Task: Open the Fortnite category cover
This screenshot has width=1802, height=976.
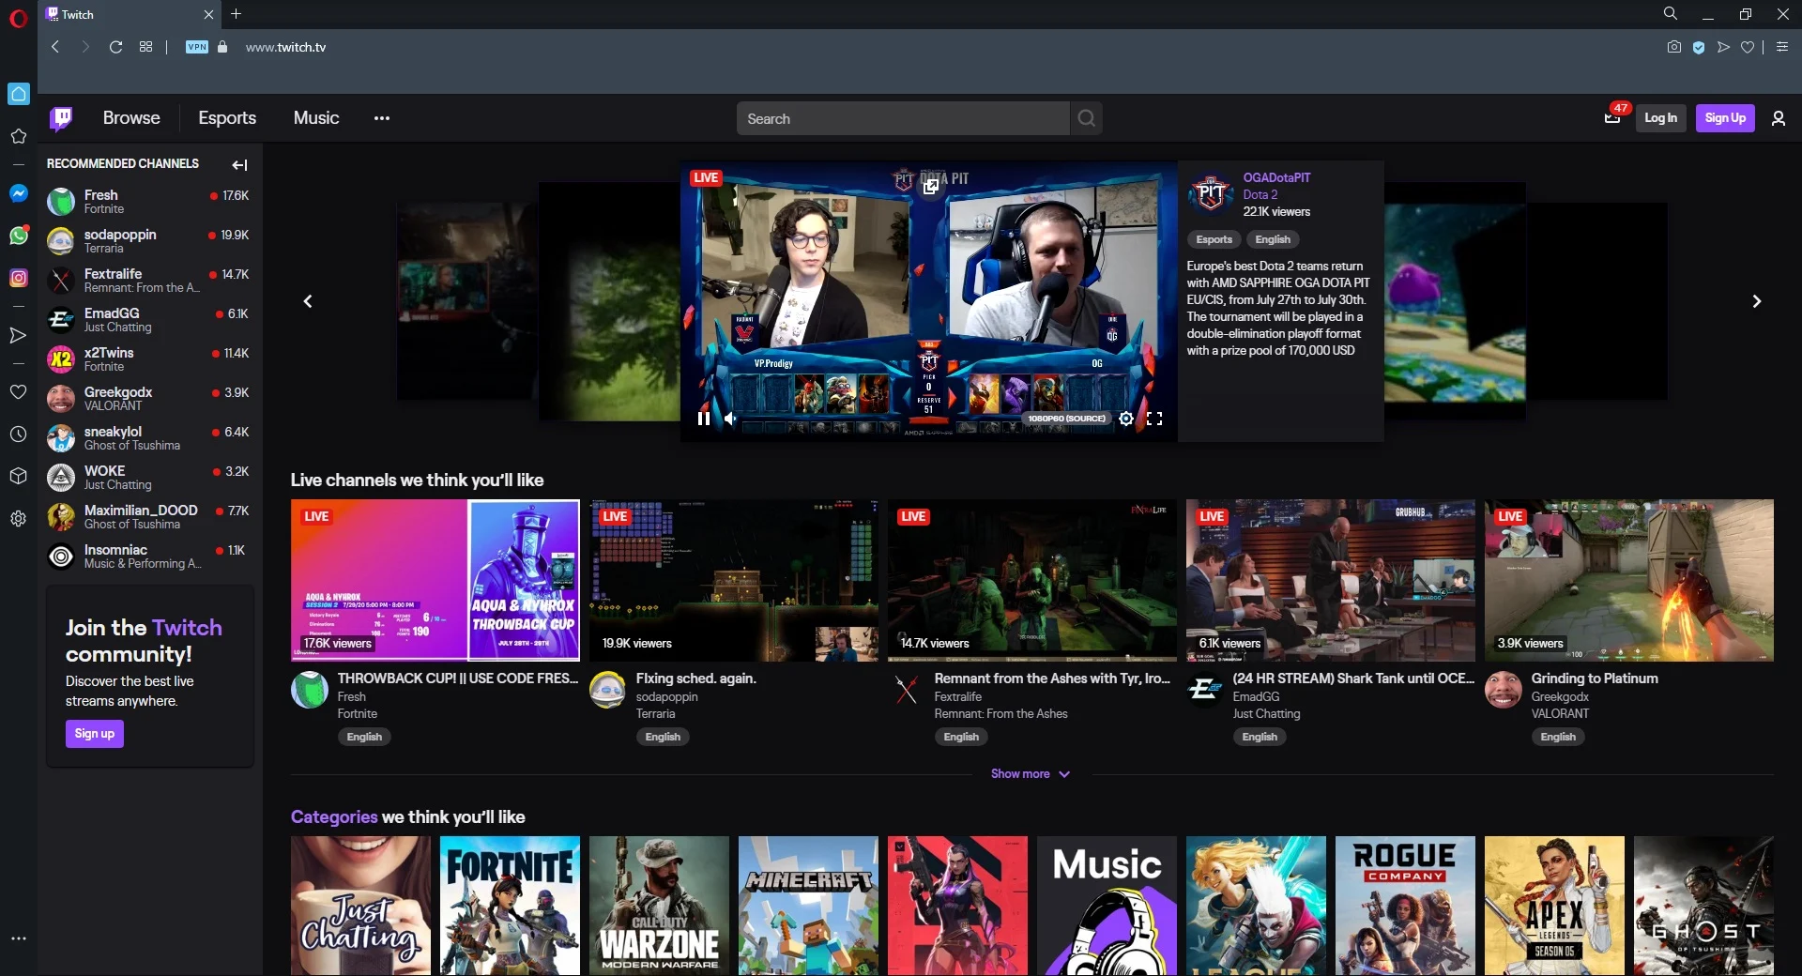Action: [510, 906]
